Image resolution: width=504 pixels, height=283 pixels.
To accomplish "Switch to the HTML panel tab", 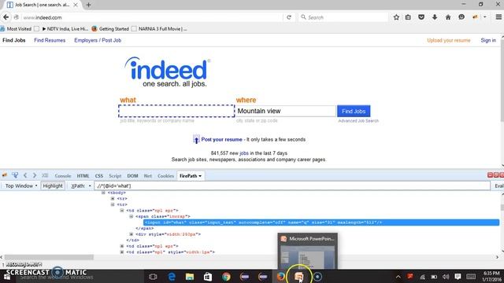I will pyautogui.click(x=83, y=176).
